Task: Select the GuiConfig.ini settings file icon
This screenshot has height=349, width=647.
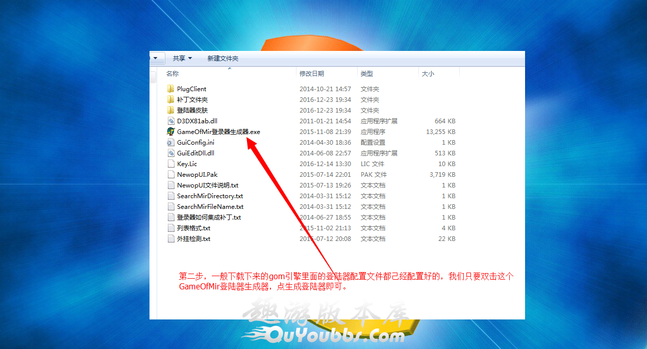Action: pos(171,143)
